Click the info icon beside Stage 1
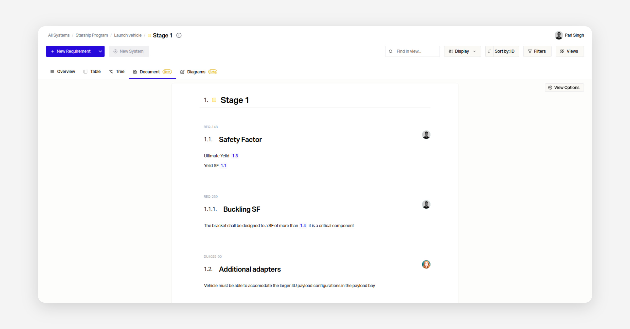The height and width of the screenshot is (329, 630). [x=179, y=35]
